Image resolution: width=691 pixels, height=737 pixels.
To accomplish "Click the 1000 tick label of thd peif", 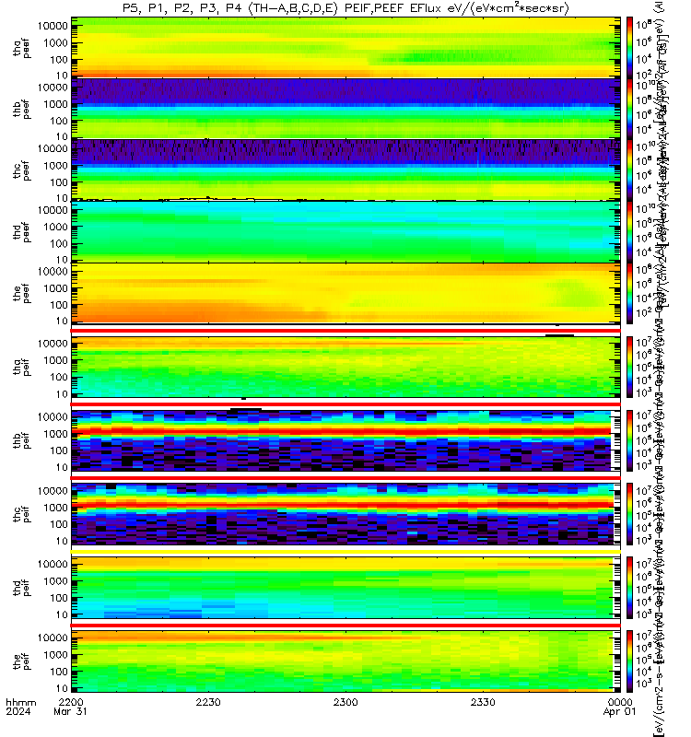I will click(55, 581).
